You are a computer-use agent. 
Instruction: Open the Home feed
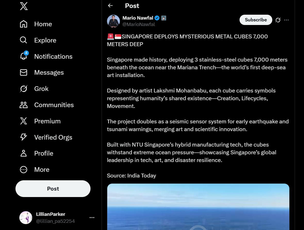[36, 24]
